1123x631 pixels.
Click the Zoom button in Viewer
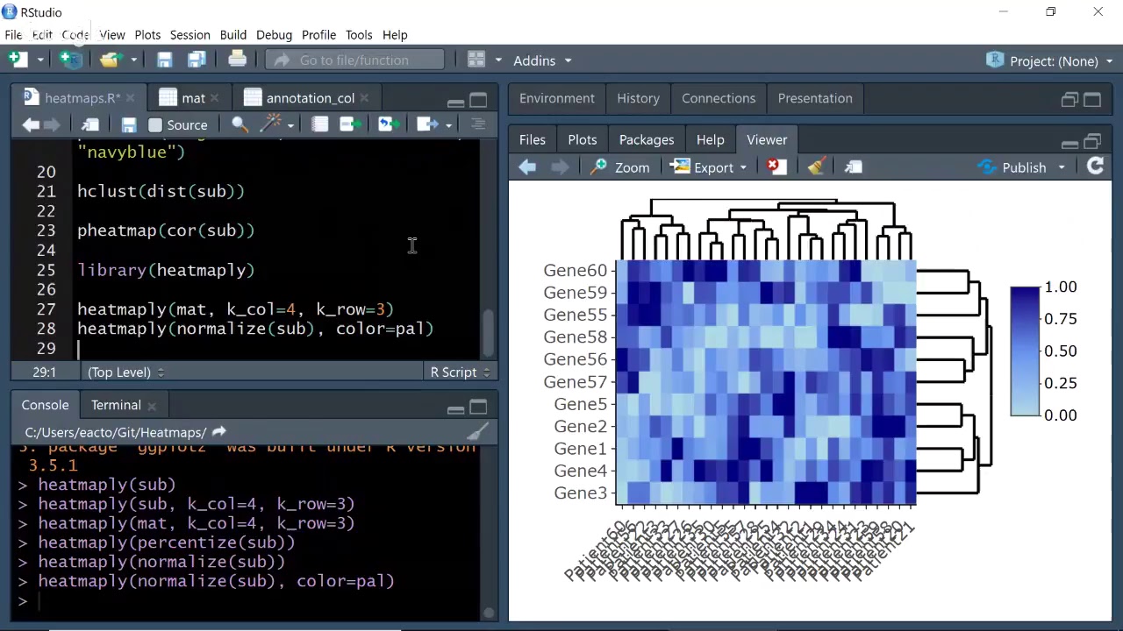(620, 167)
